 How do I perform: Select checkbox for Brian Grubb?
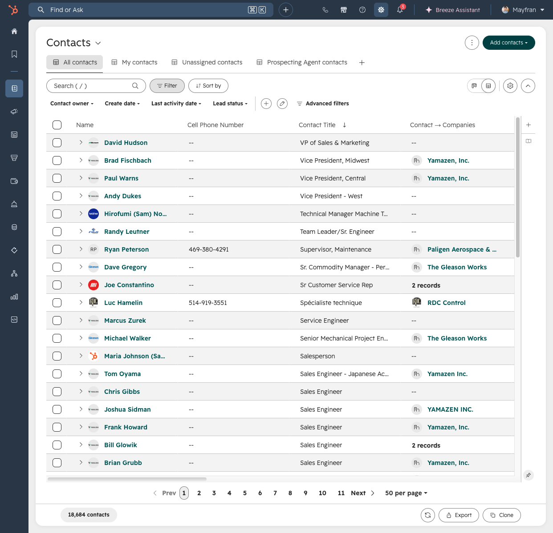pyautogui.click(x=57, y=463)
